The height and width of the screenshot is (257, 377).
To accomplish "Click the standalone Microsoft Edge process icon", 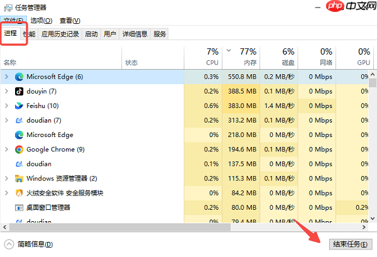I will (19, 135).
